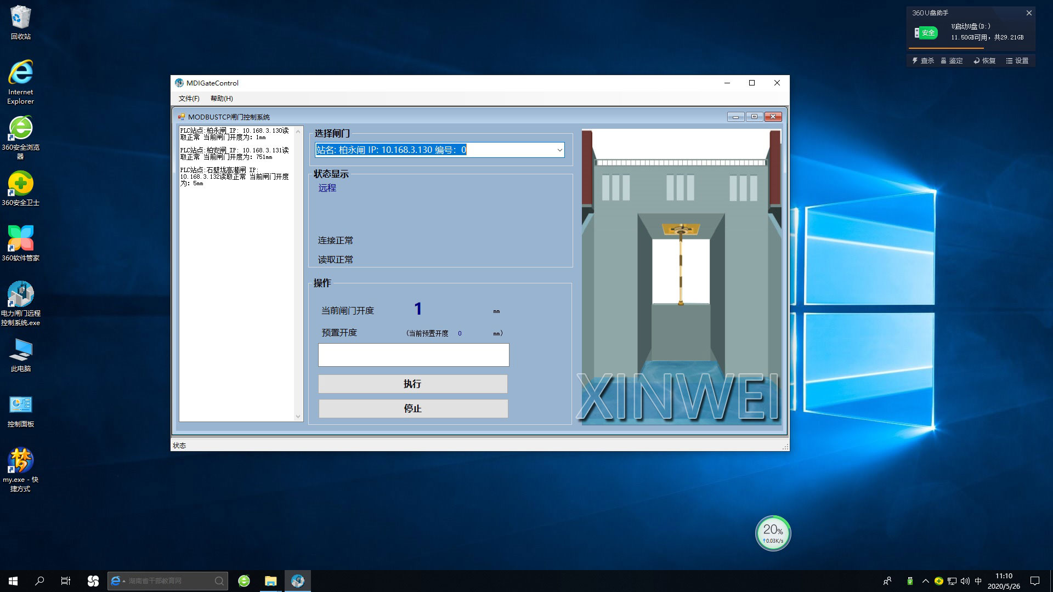This screenshot has height=592, width=1053.
Task: Click the pinwheel taskbar icon
Action: 93,581
